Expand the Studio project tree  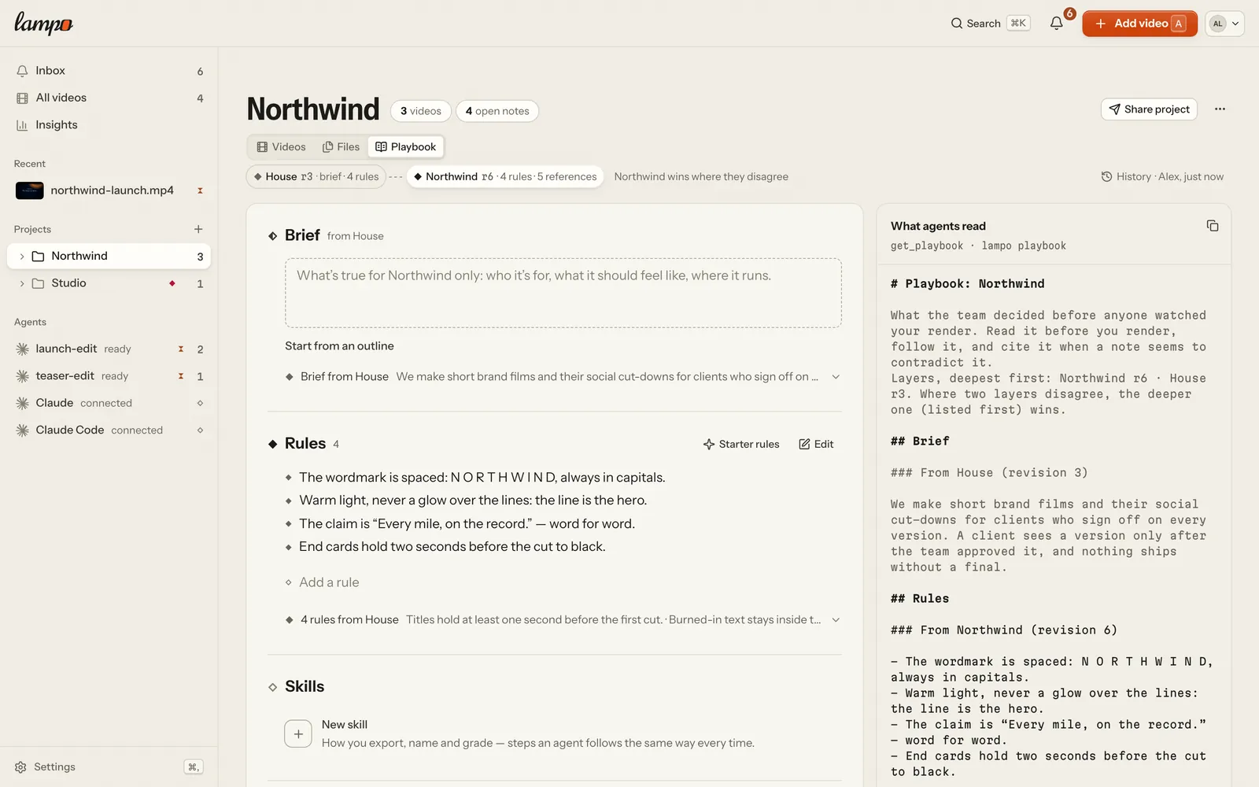tap(22, 283)
